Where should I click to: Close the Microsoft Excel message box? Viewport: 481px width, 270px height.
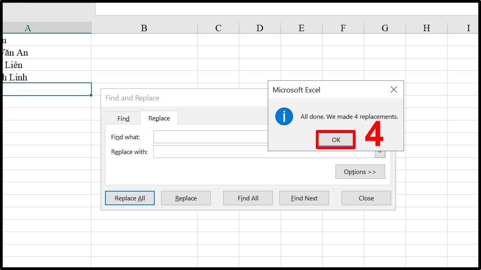point(394,90)
